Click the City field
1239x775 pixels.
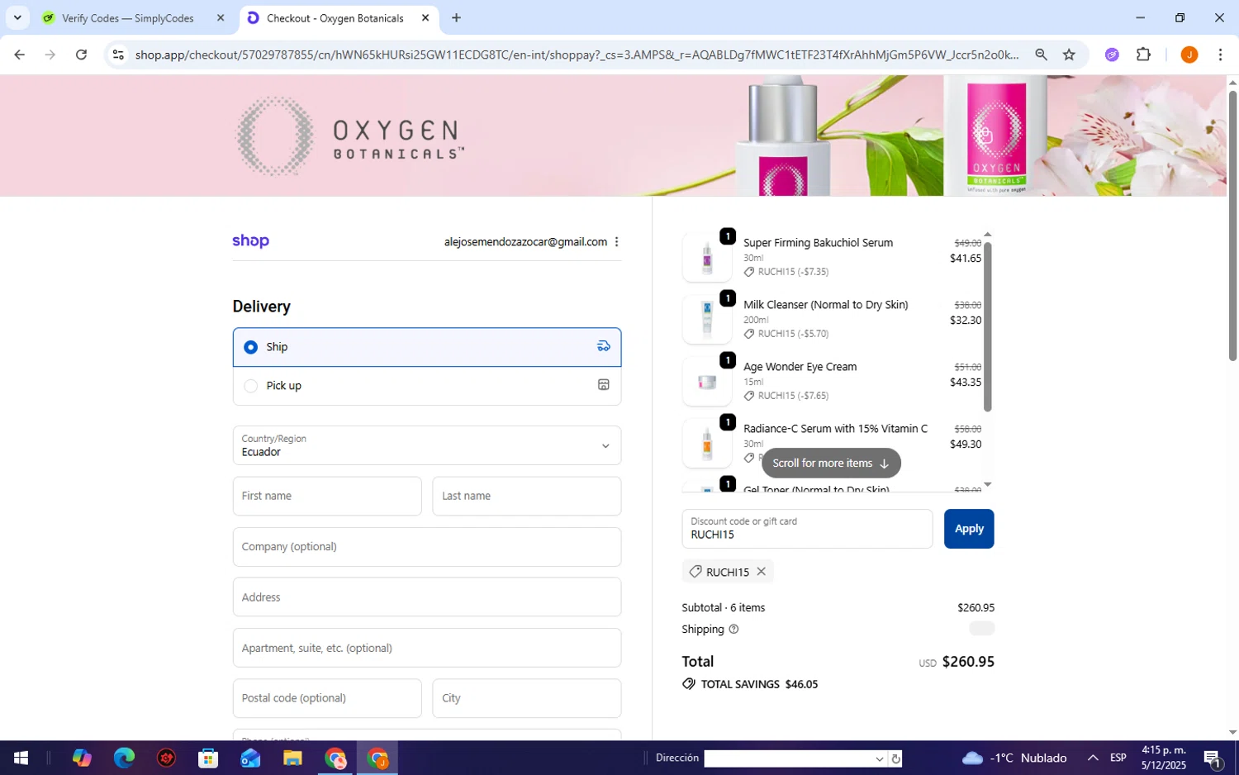click(x=527, y=698)
